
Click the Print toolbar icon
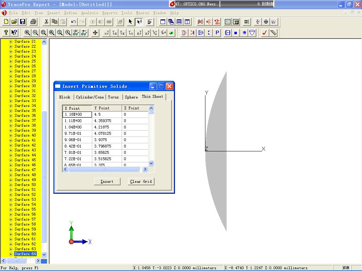33,22
